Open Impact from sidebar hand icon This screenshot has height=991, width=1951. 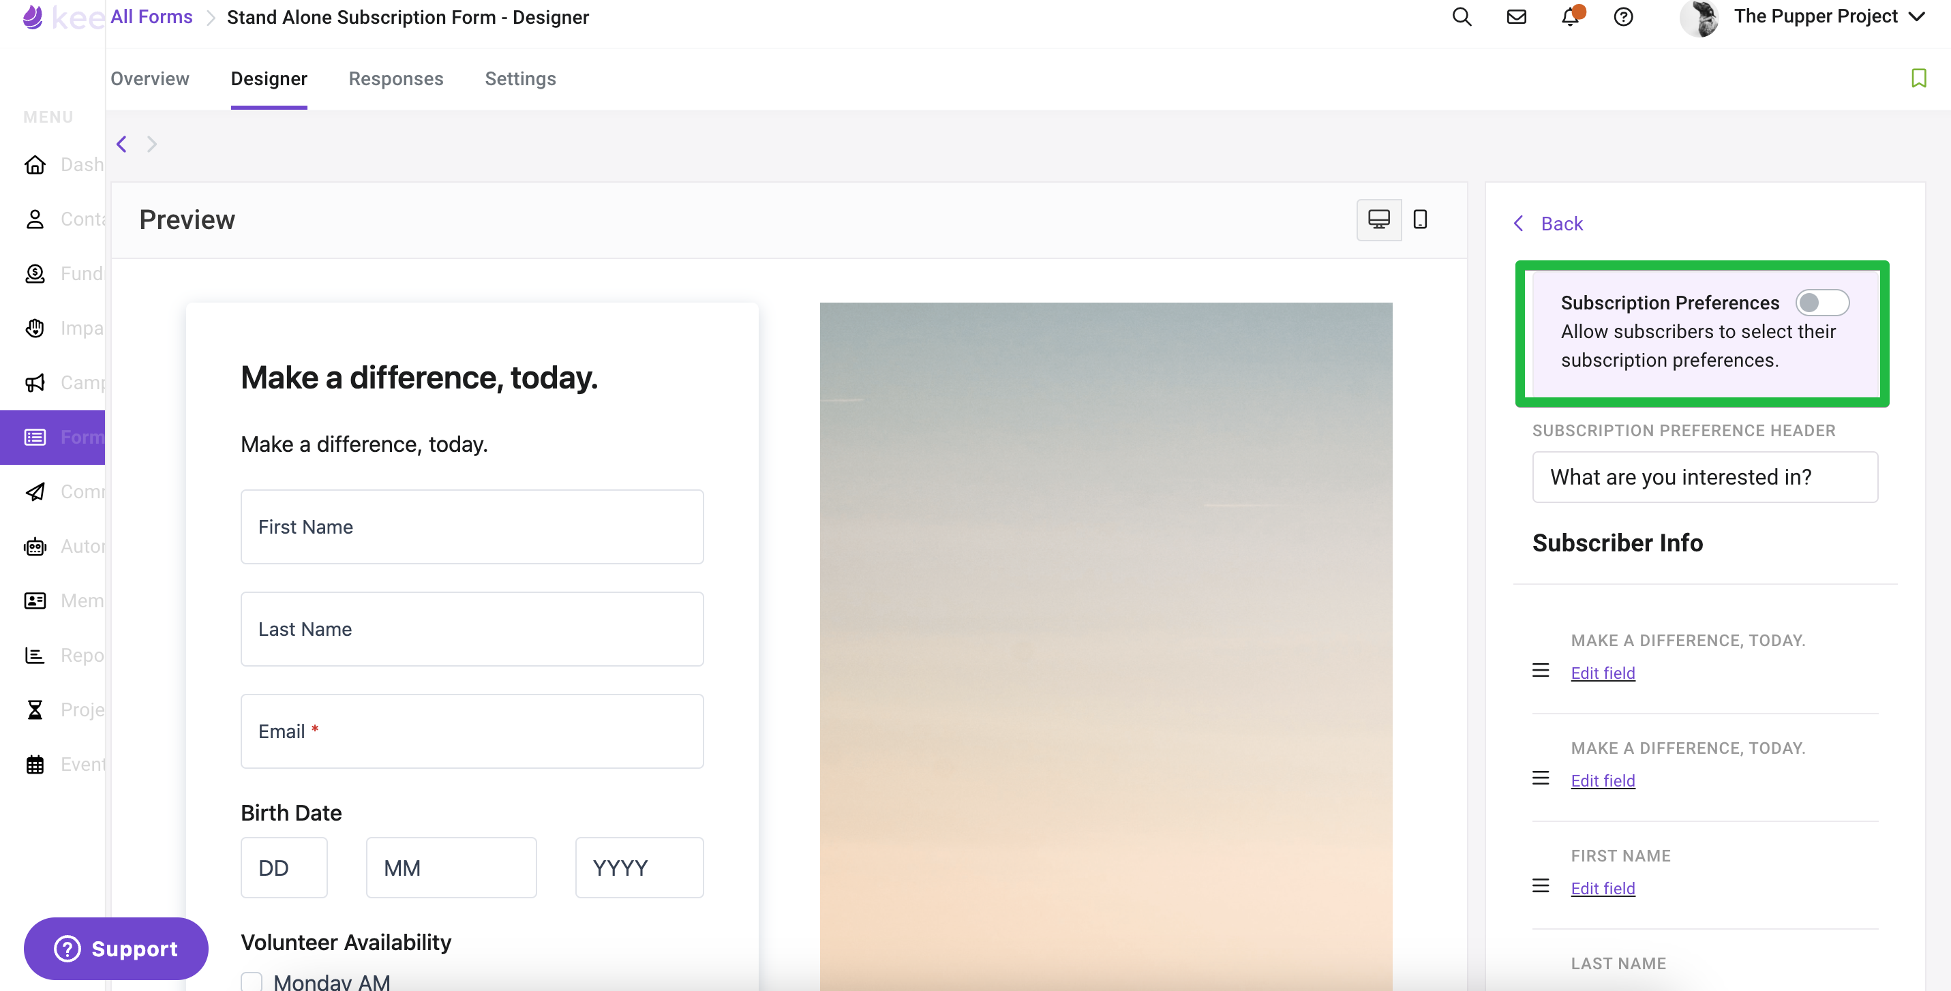[35, 328]
